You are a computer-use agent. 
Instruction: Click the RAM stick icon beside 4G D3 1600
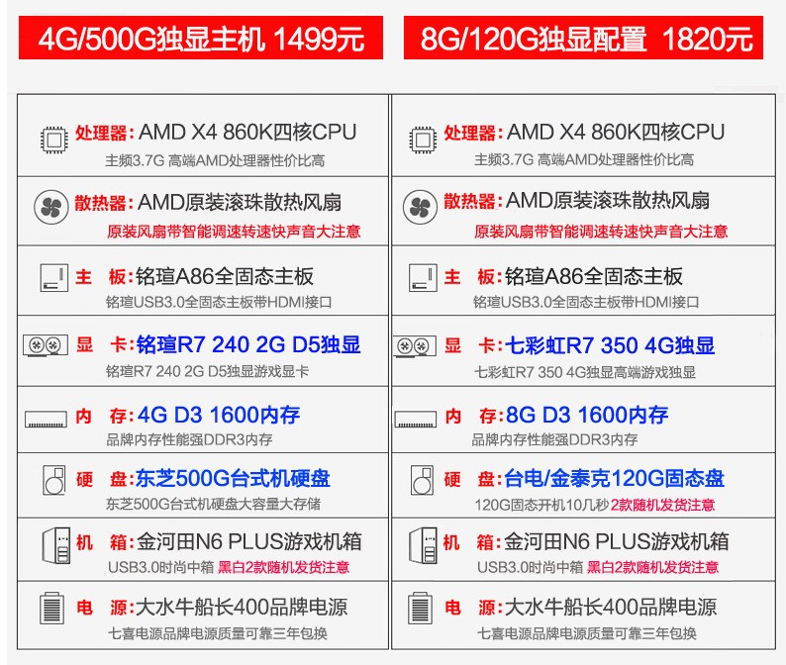point(46,419)
